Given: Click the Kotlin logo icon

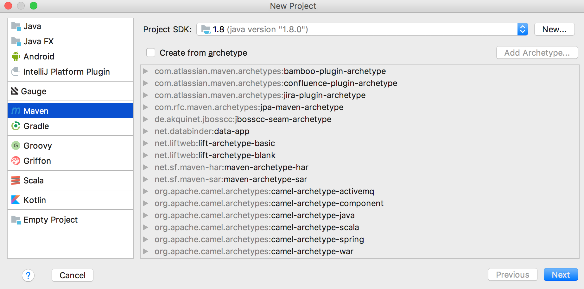Looking at the screenshot, I should coord(16,200).
